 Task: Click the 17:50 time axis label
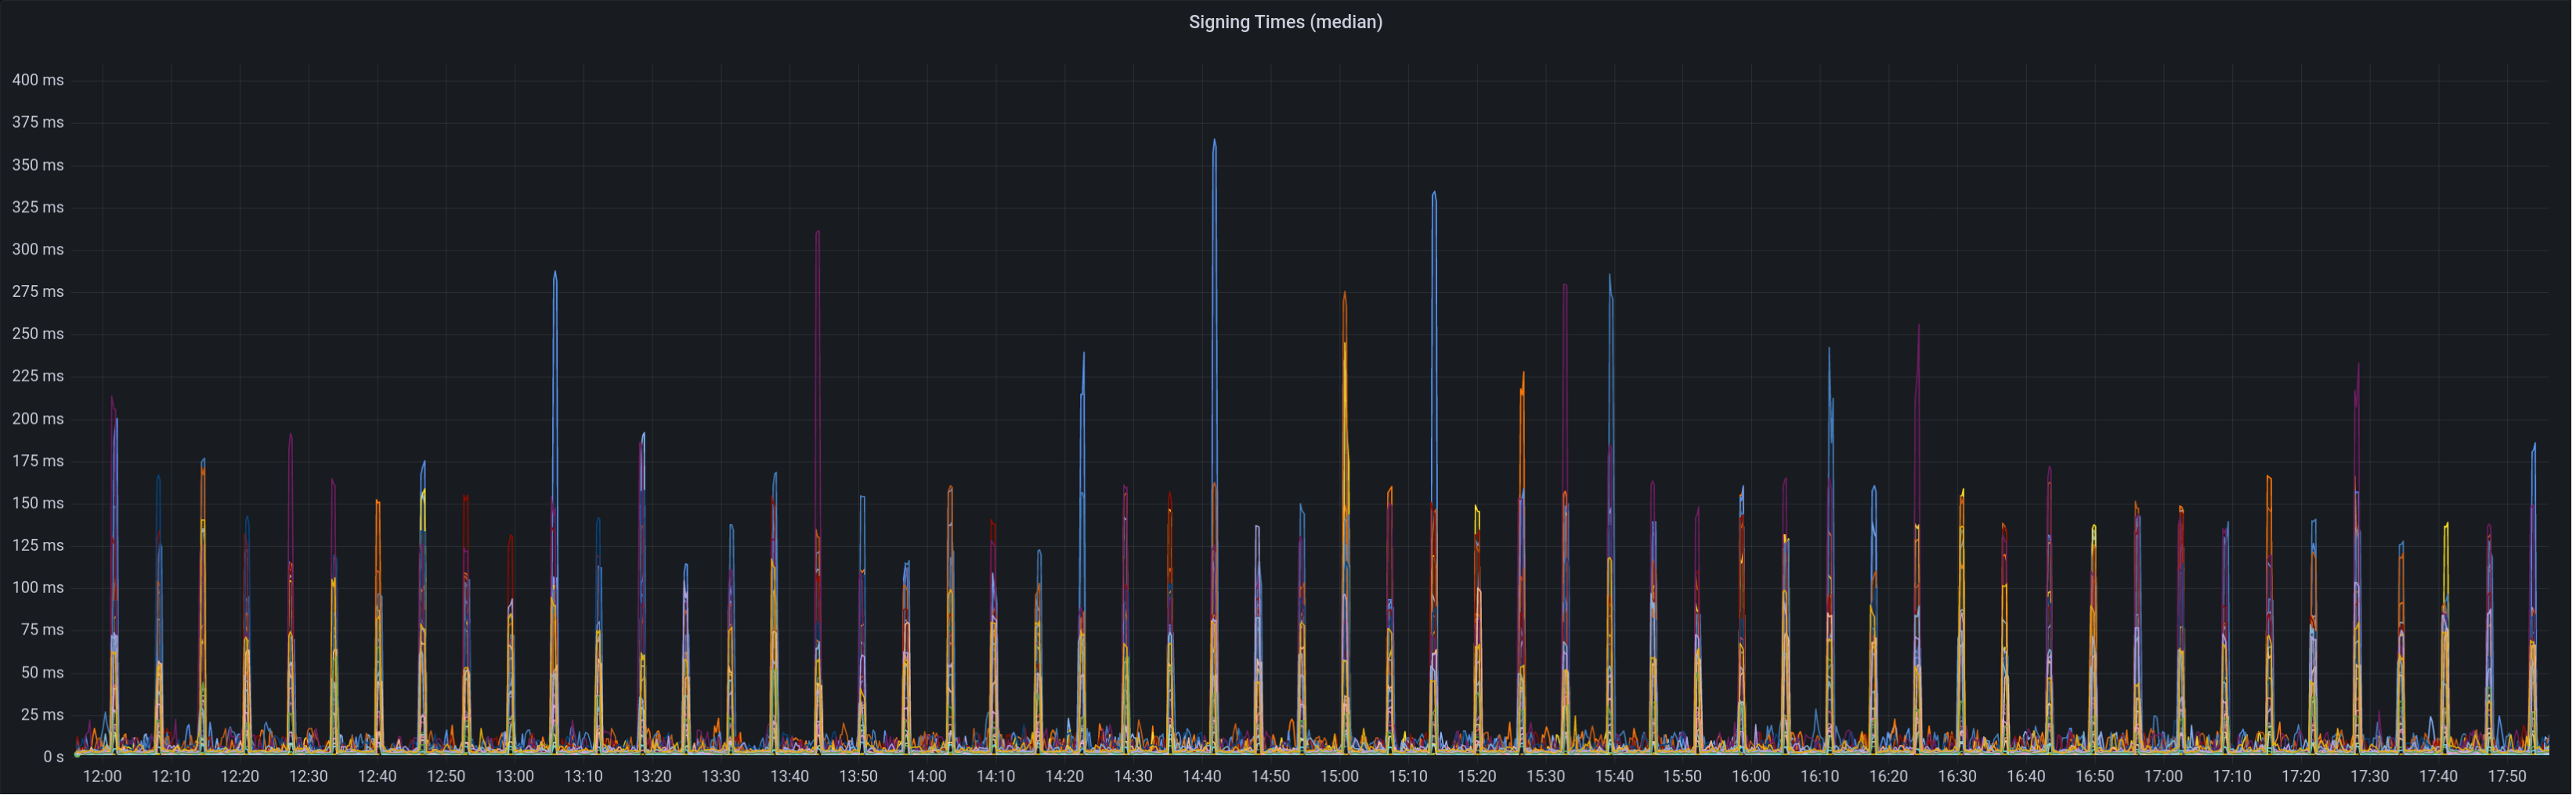(x=2506, y=776)
